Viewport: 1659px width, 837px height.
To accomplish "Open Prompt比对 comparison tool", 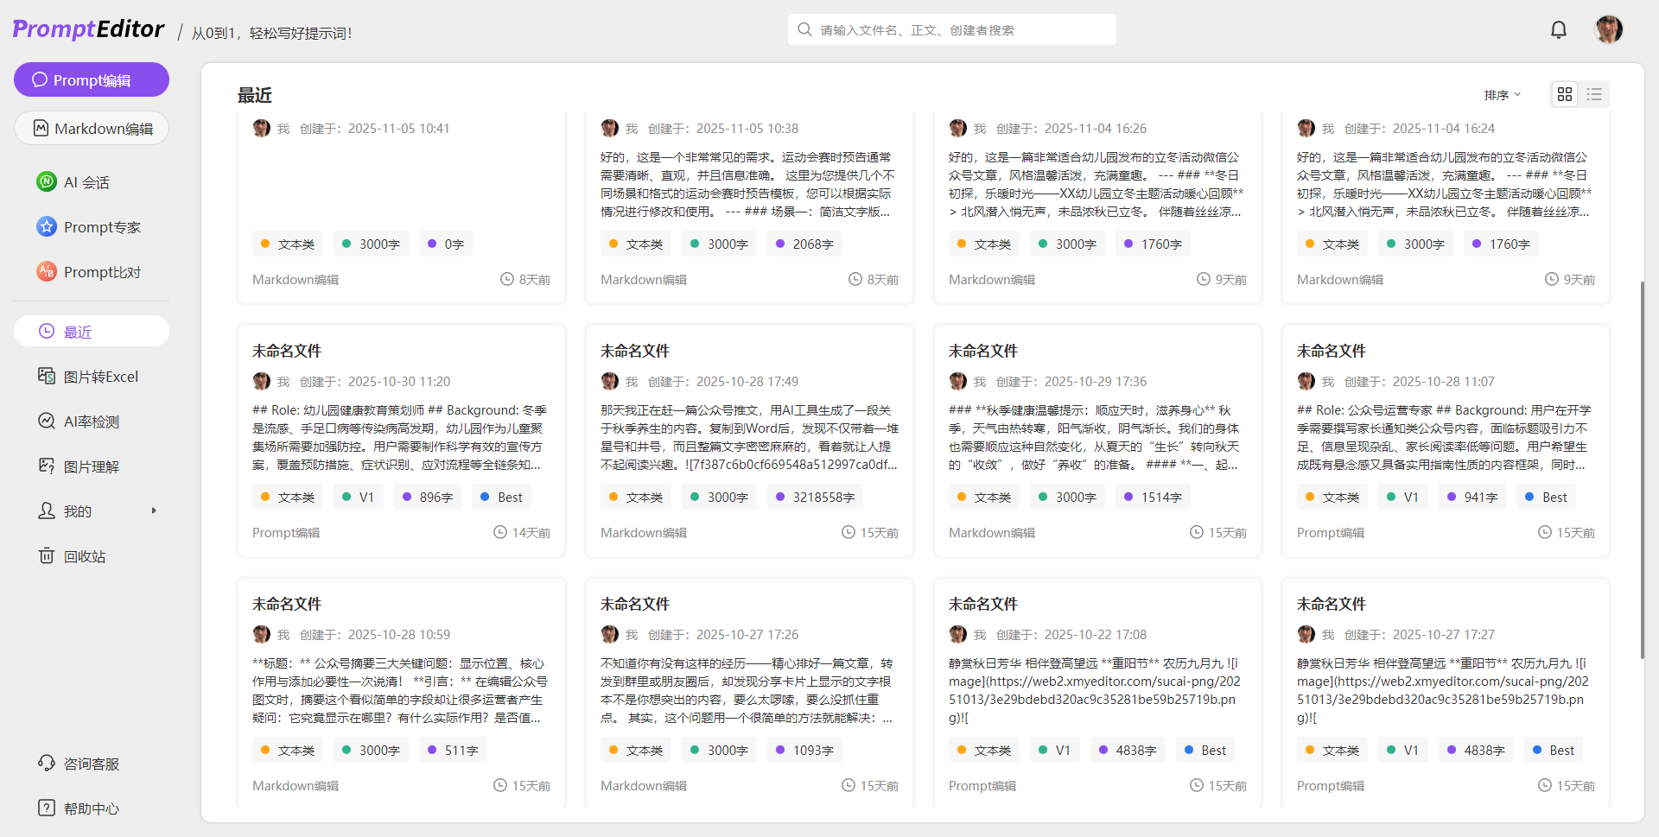I will (x=101, y=272).
